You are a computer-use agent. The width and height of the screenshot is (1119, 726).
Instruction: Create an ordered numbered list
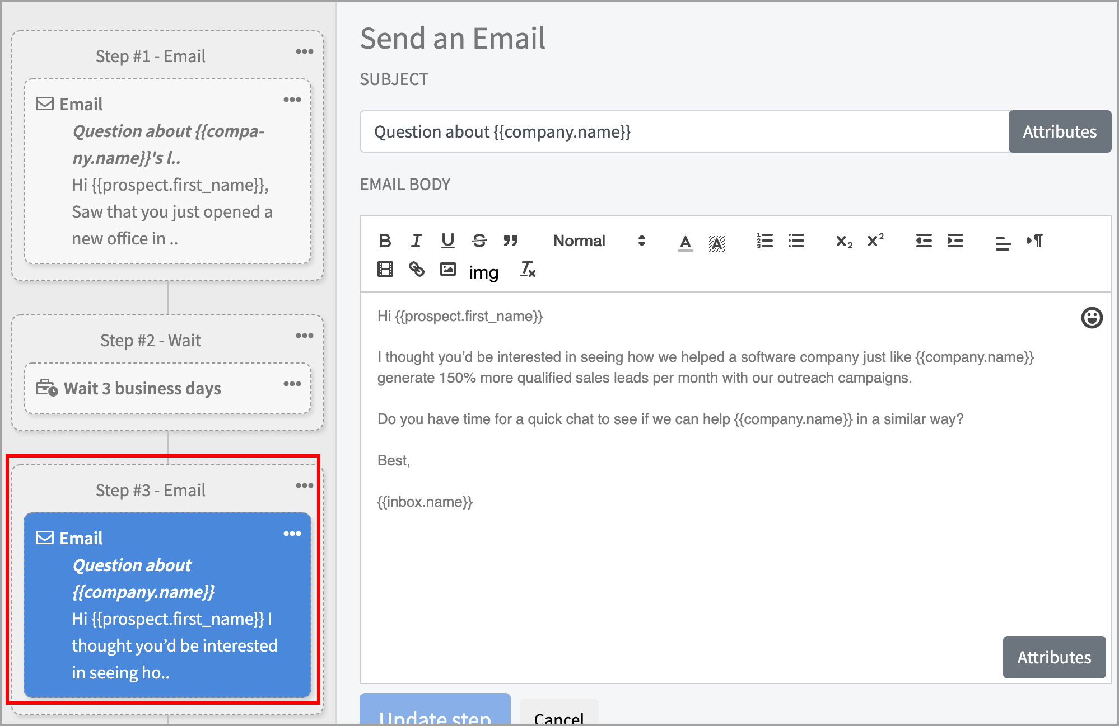pos(764,241)
